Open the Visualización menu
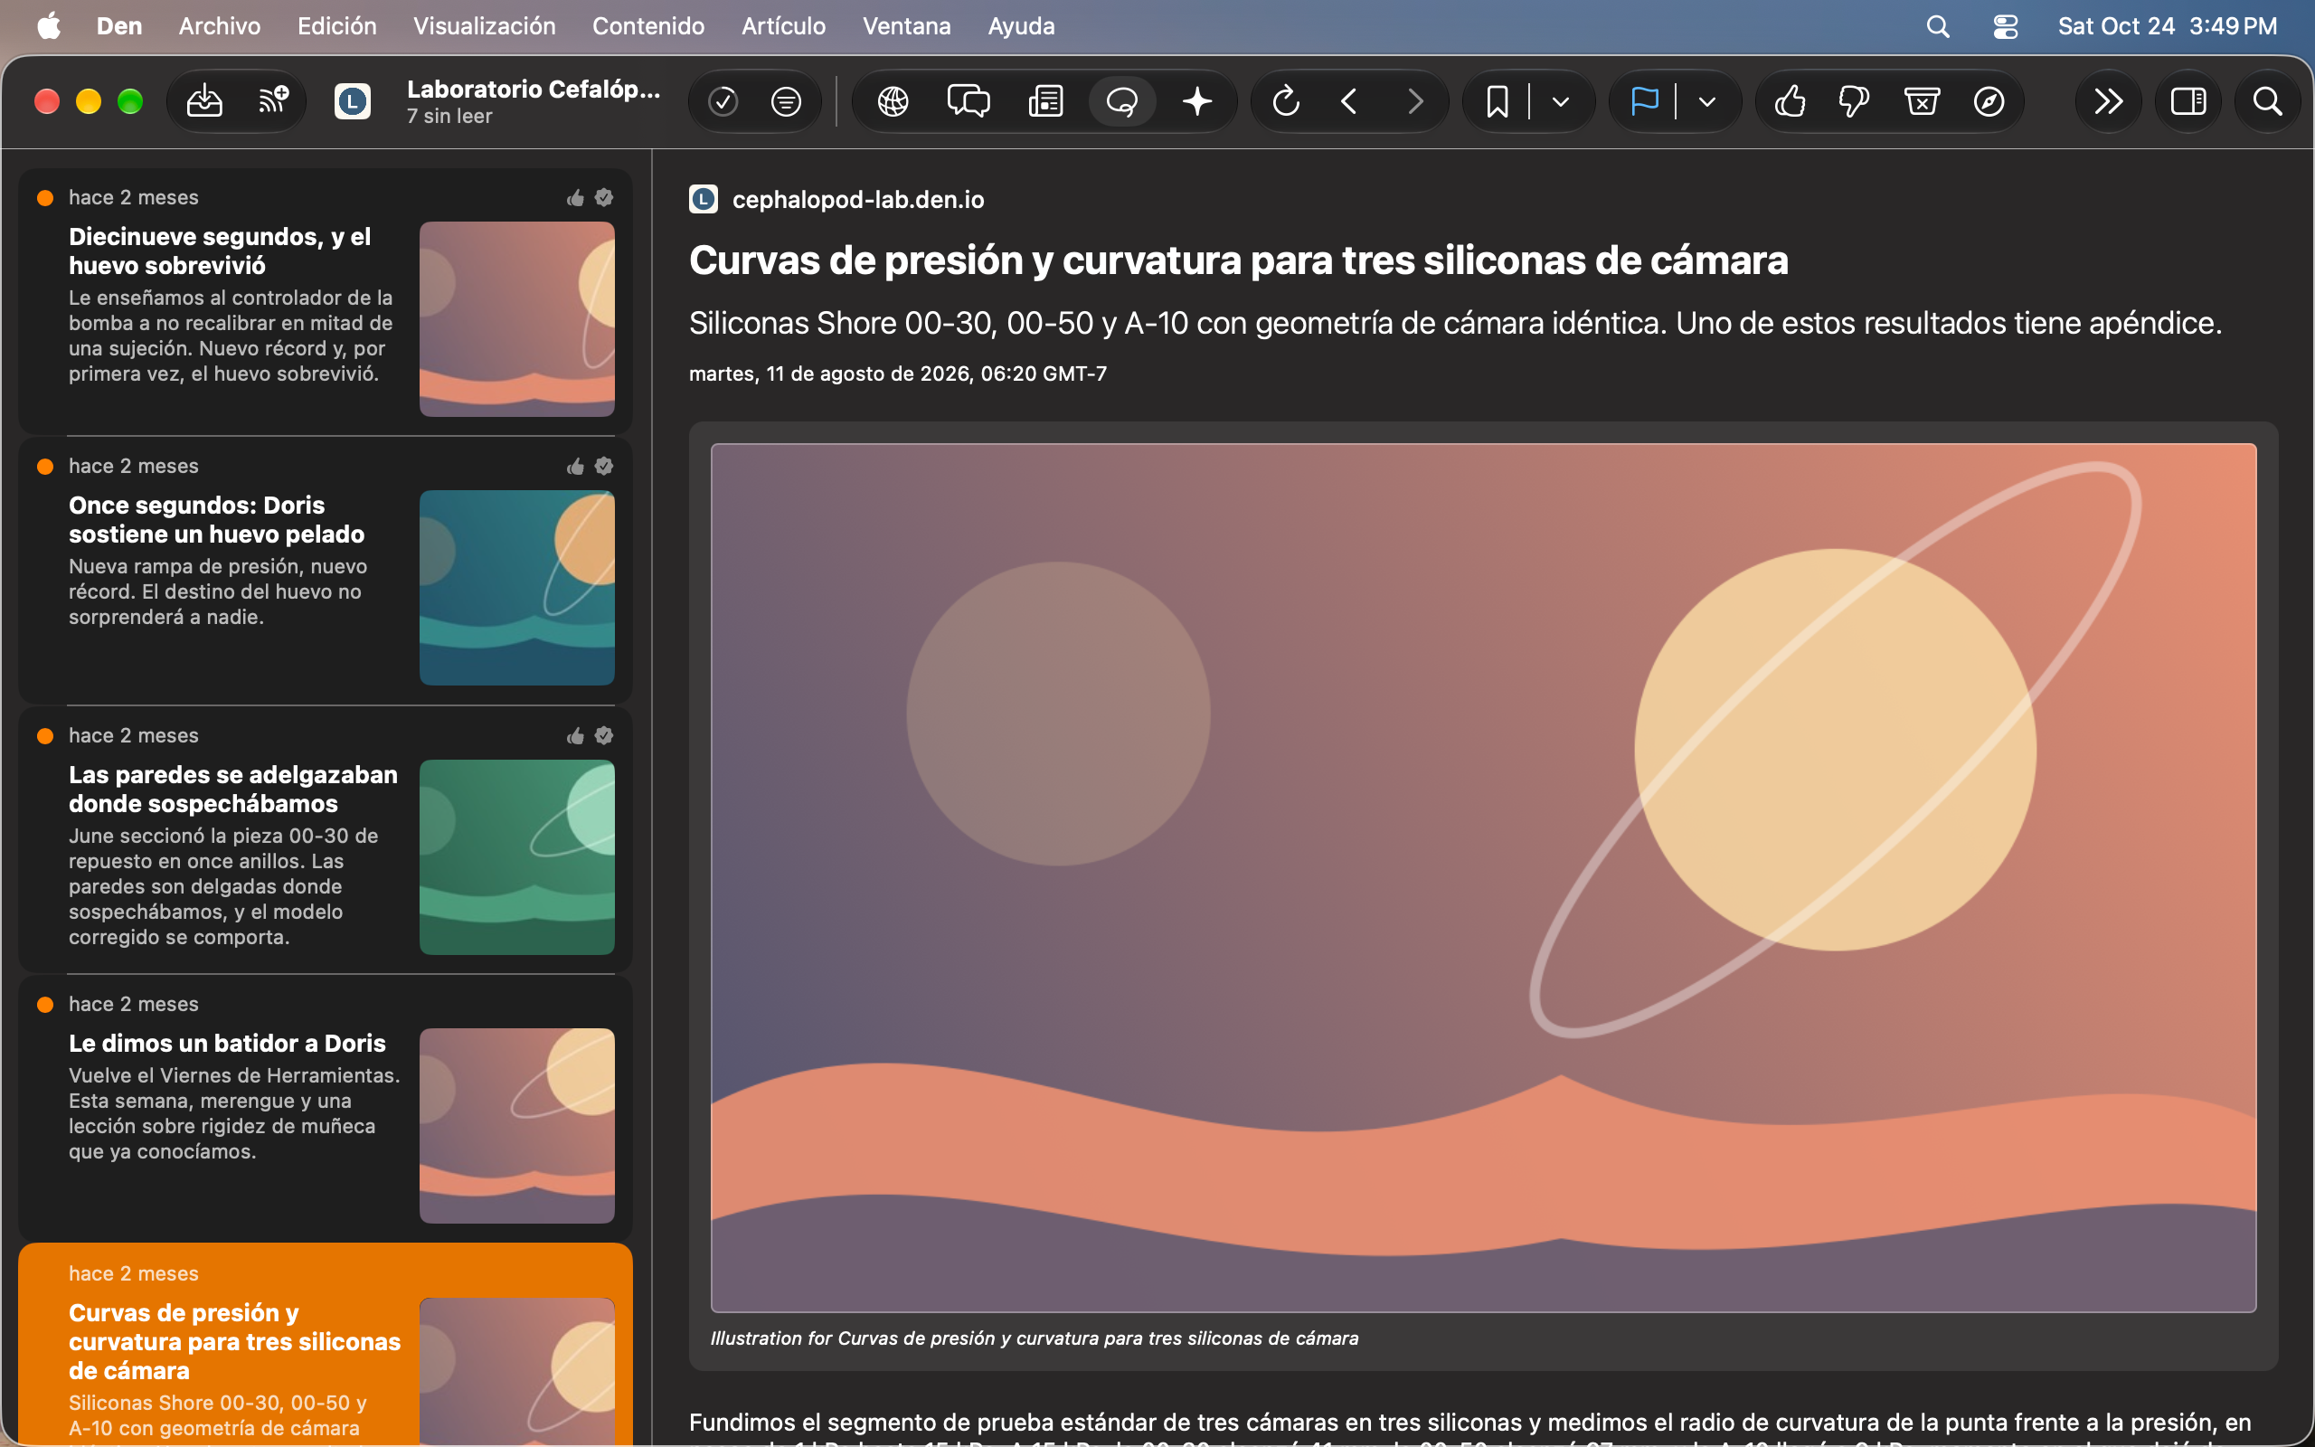 point(484,26)
